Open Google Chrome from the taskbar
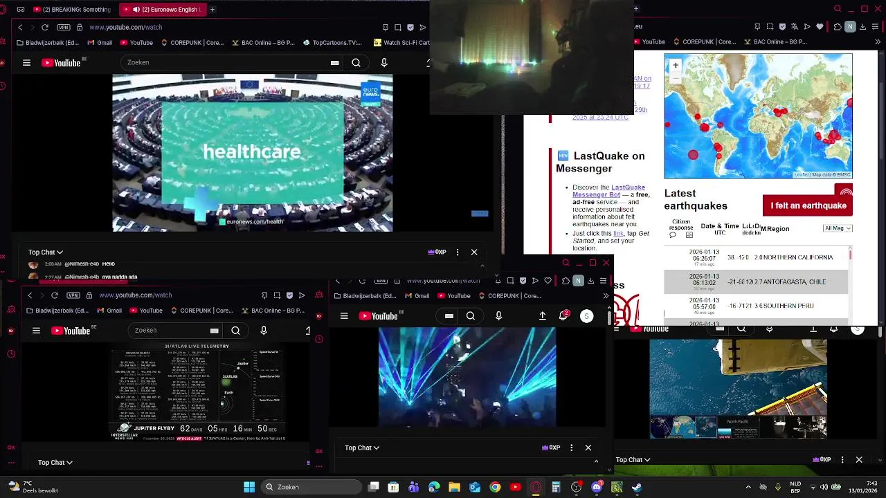The height and width of the screenshot is (498, 886). (495, 487)
